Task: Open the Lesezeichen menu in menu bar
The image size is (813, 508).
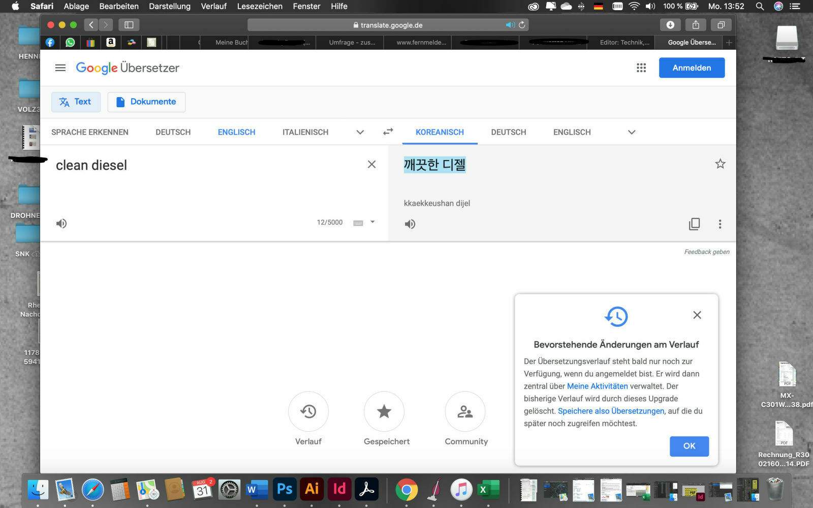Action: pyautogui.click(x=260, y=6)
